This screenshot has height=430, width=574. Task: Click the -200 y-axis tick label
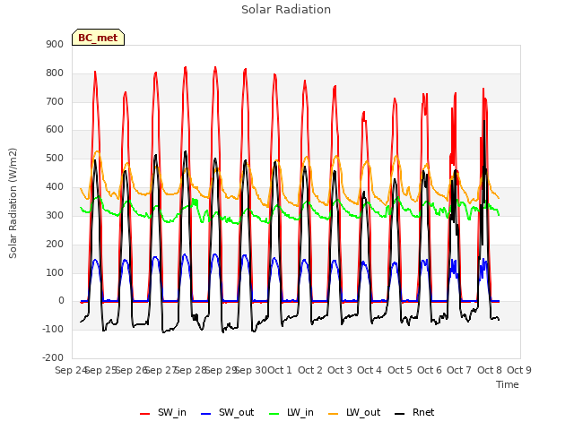[53, 357]
